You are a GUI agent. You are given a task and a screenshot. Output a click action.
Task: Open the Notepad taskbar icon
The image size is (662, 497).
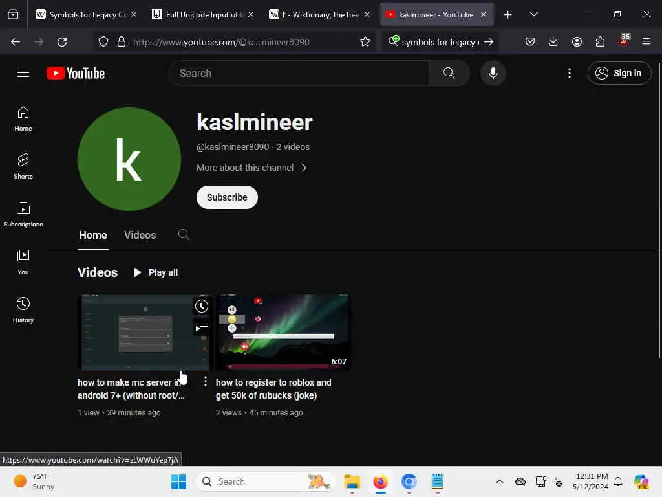tap(438, 481)
